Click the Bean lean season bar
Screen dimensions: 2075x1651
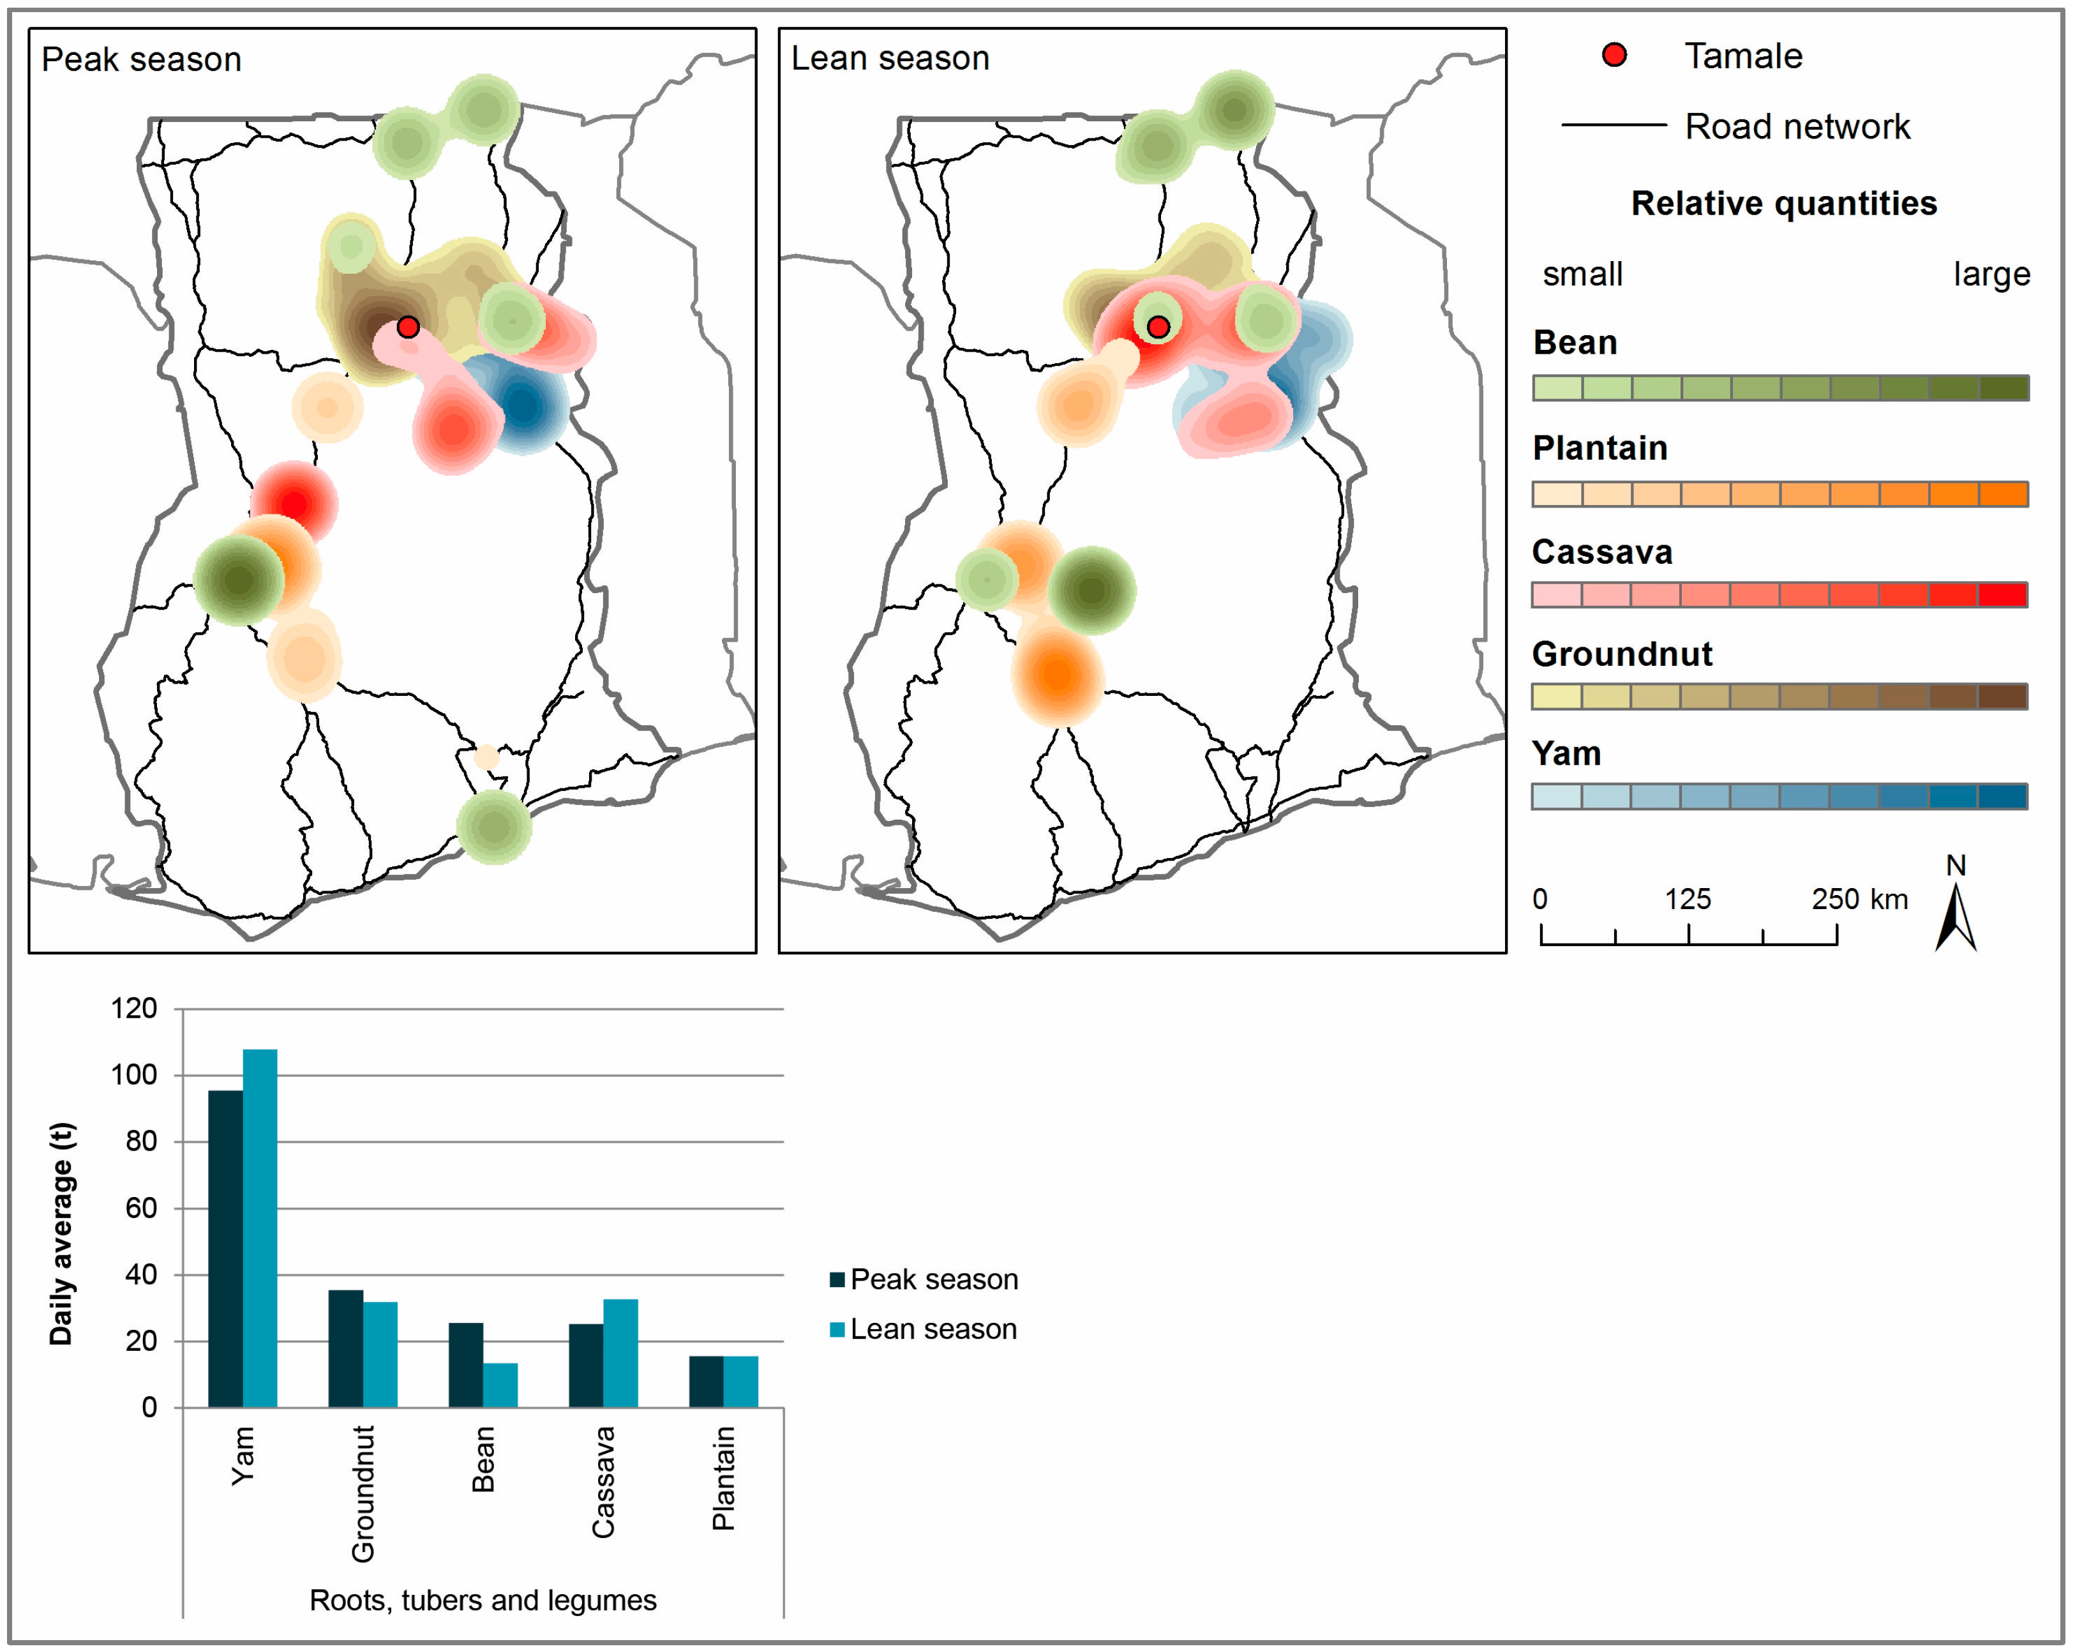(500, 1384)
